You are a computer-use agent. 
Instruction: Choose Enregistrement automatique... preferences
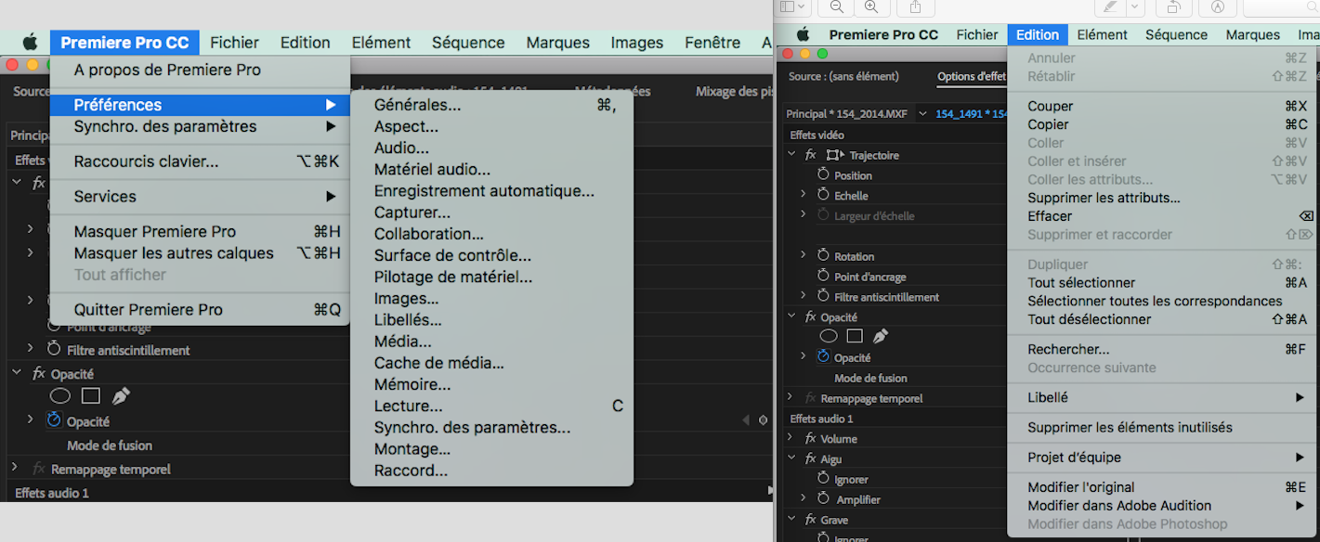coord(491,191)
